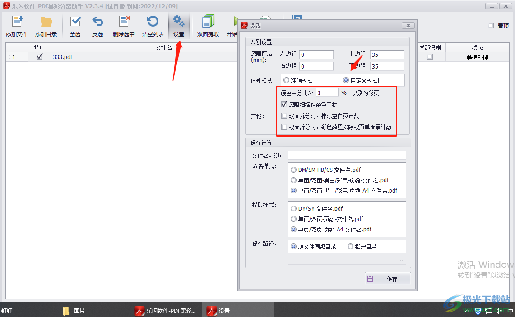
Task: Uncheck 忽略扫描仪杂色干扰 option
Action: pyautogui.click(x=284, y=105)
